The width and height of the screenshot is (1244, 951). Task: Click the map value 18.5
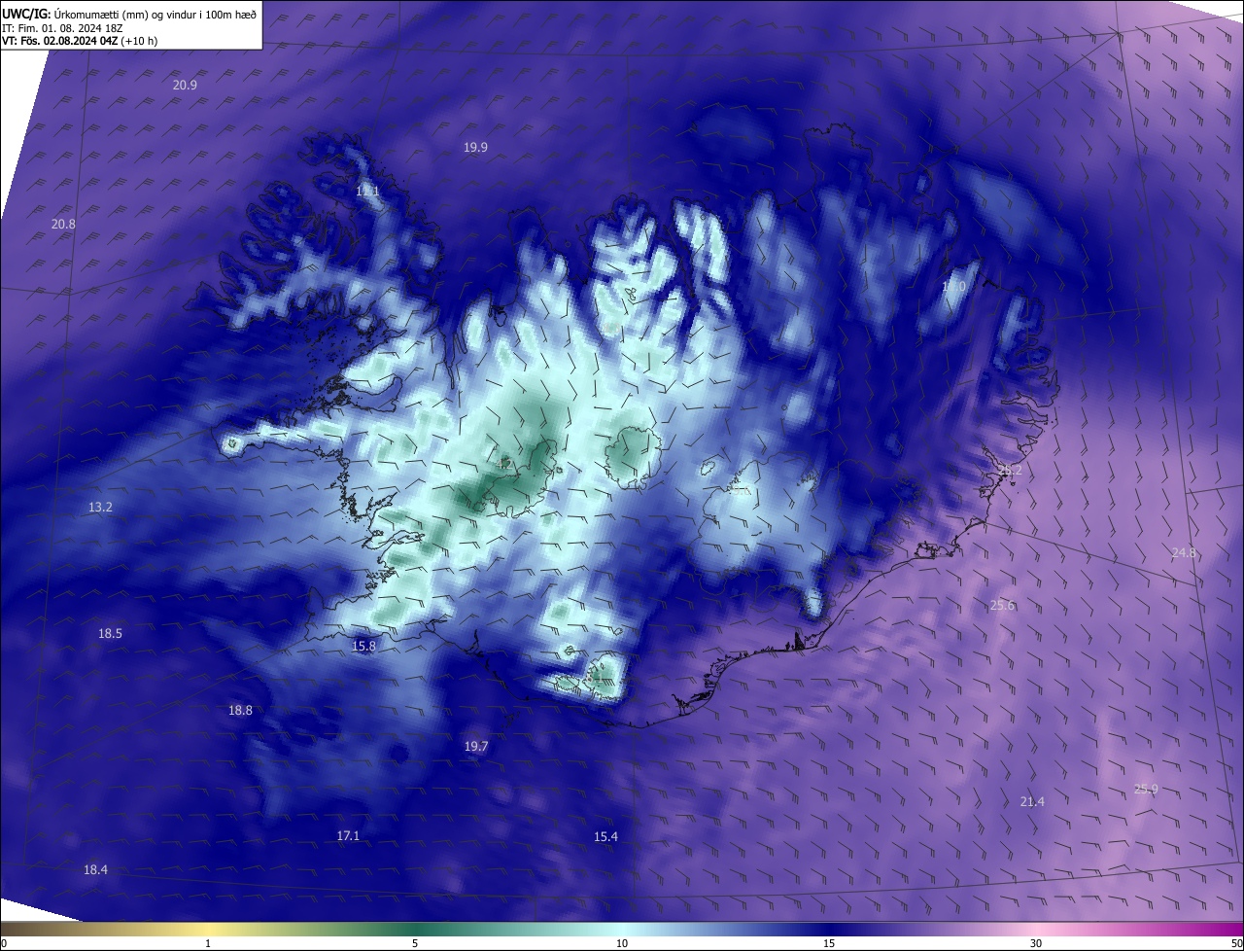coord(110,633)
